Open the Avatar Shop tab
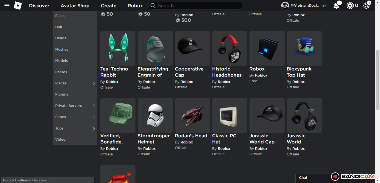The image size is (380, 183). point(75,6)
